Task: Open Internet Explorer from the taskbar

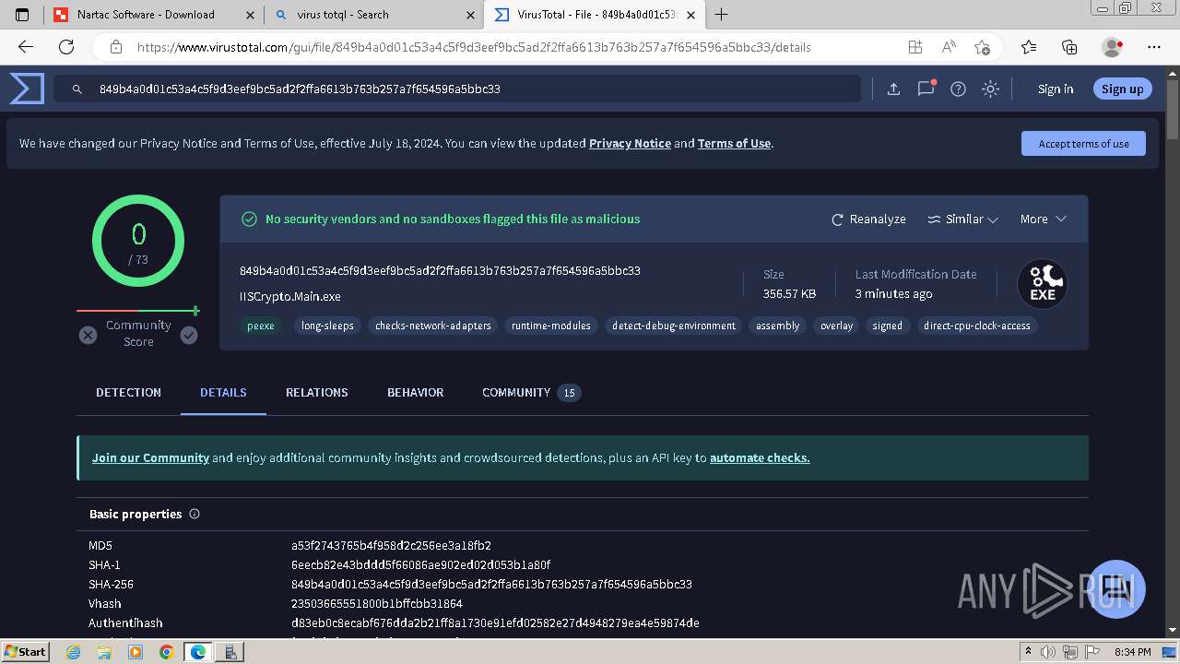Action: [74, 652]
